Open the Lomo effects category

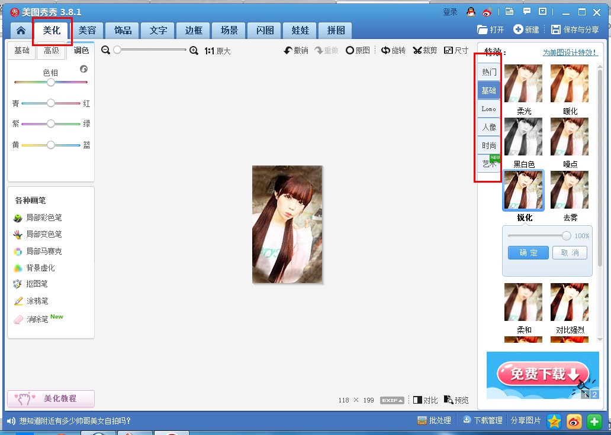pyautogui.click(x=489, y=109)
